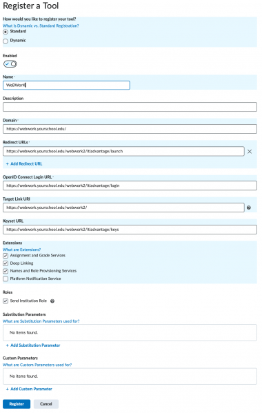Click into the Keyset URL field
The width and height of the screenshot is (262, 413).
tap(130, 230)
